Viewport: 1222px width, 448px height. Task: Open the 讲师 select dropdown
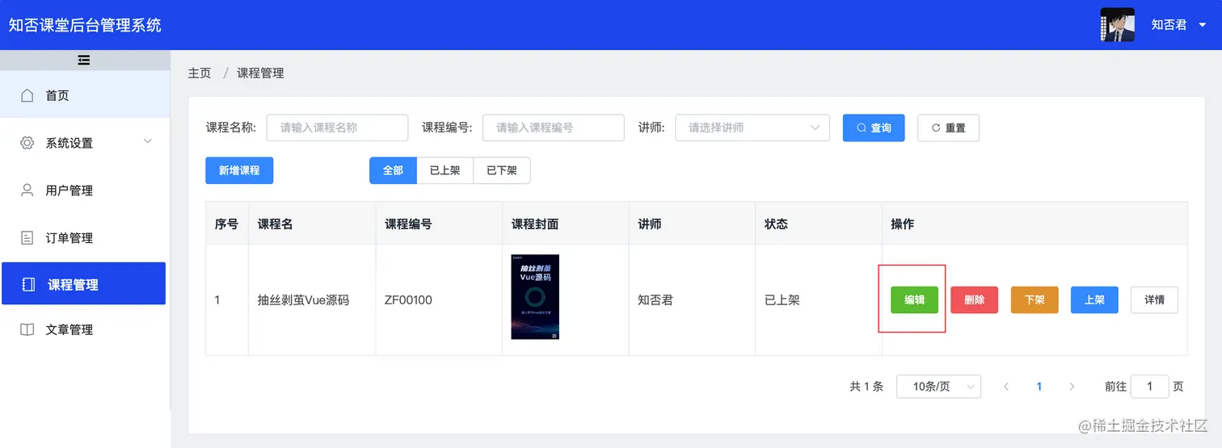pos(752,128)
